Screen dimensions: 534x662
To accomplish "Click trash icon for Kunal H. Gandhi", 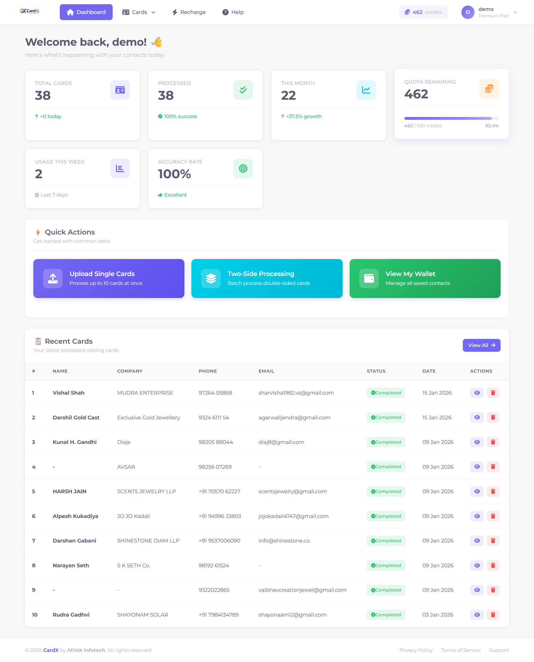I will pos(493,442).
